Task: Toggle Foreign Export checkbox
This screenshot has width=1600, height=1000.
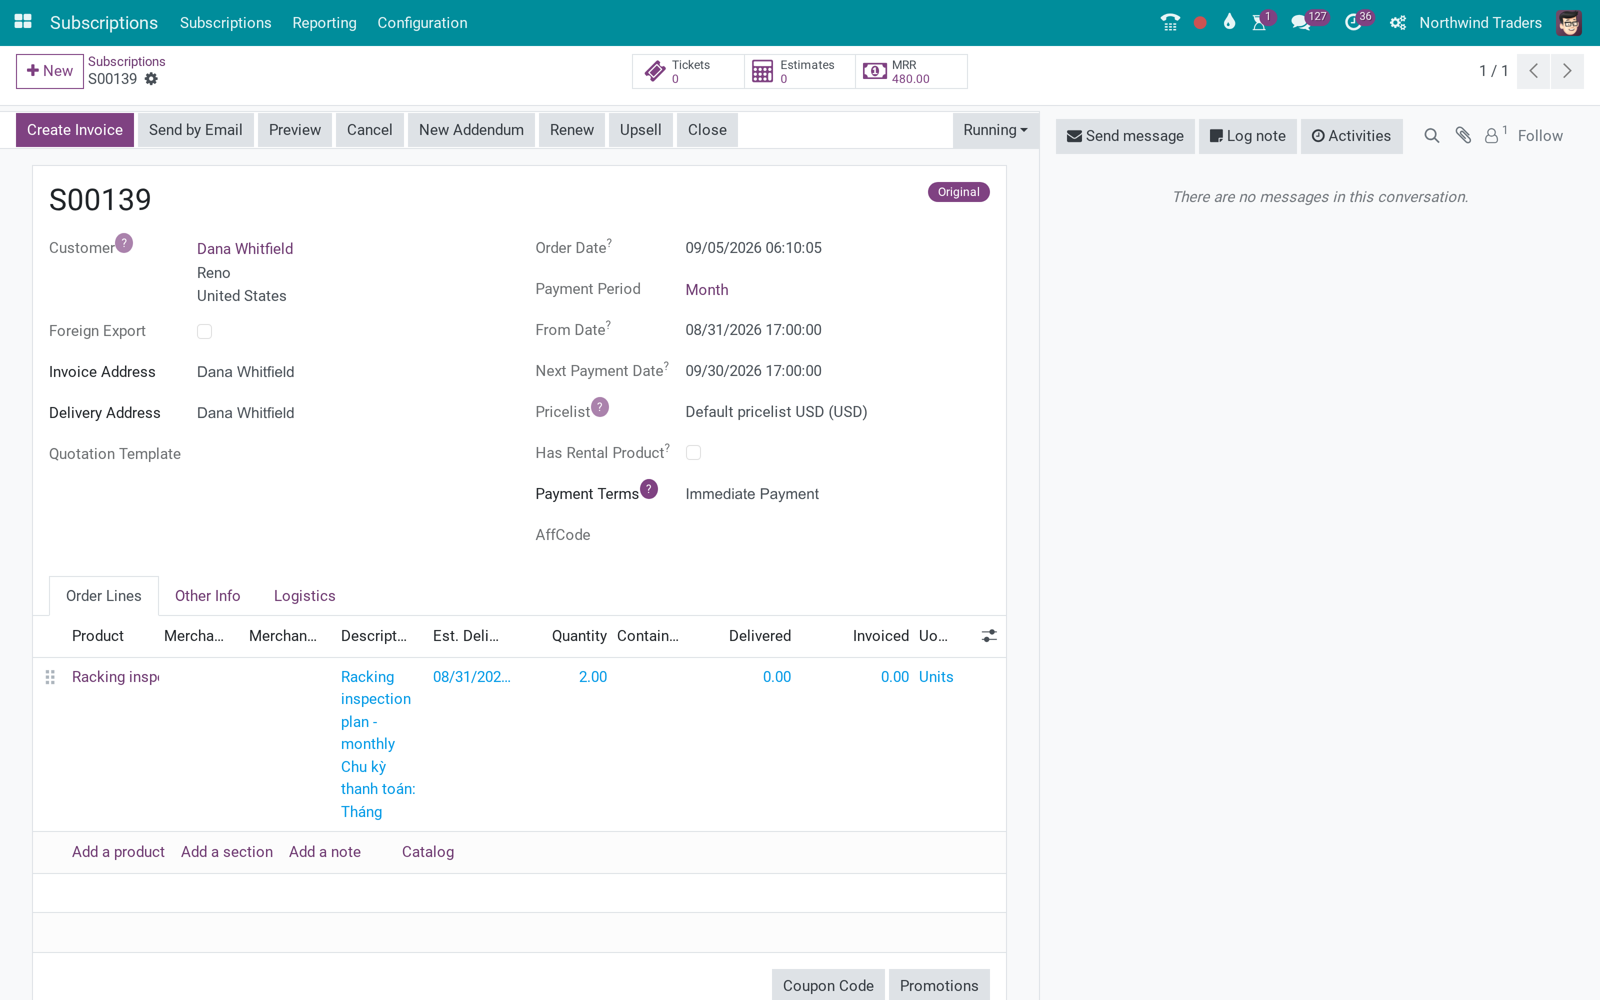Action: click(204, 331)
